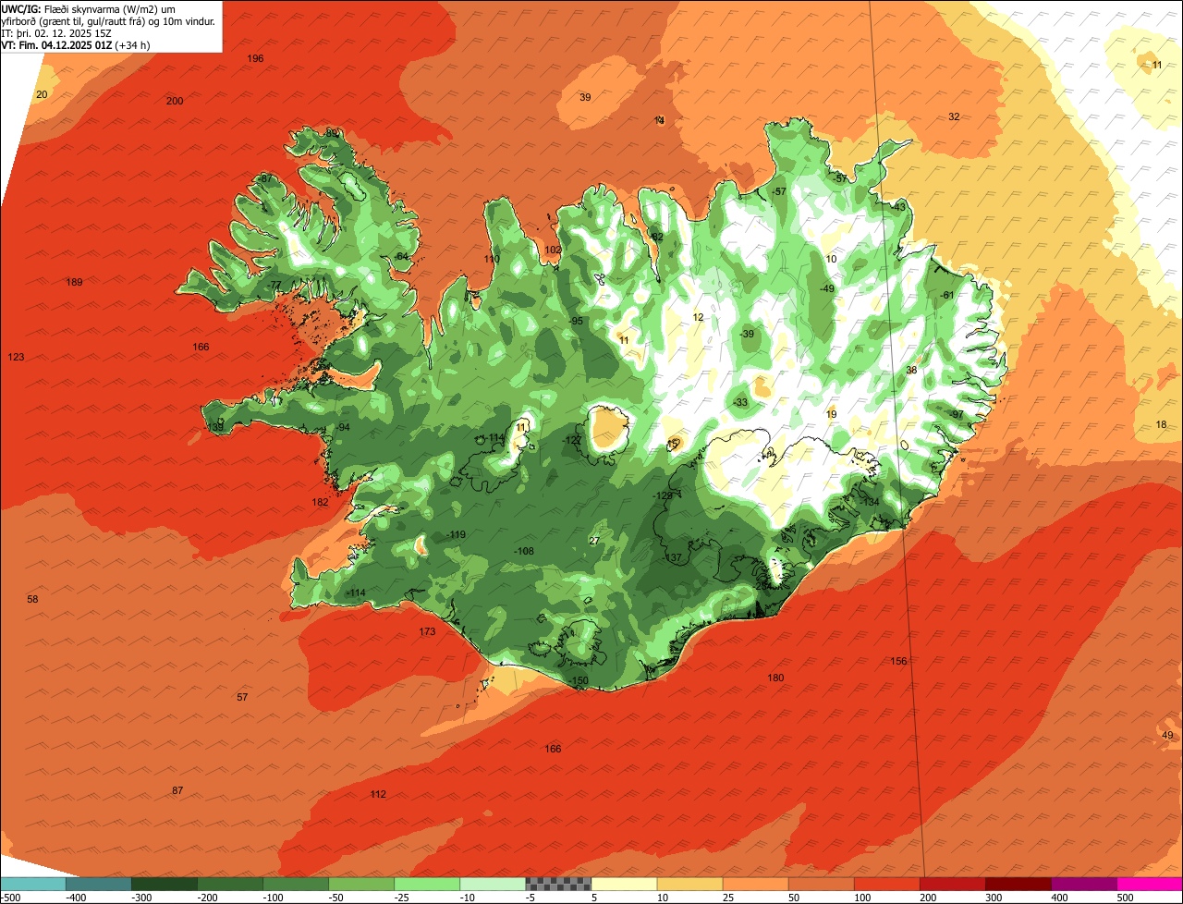Click the map value '-150' on the south coast
Viewport: 1183px width, 904px height.
(x=578, y=680)
